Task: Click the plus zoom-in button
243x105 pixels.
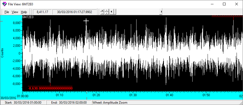Action: 102,10
